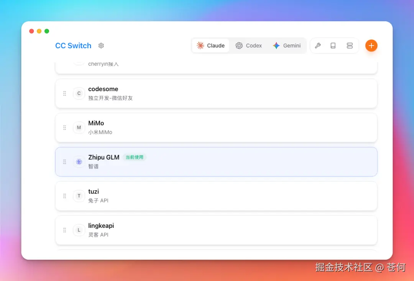Viewport: 414px width, 281px height.
Task: Click the orange plus button to add a provider
Action: [371, 45]
